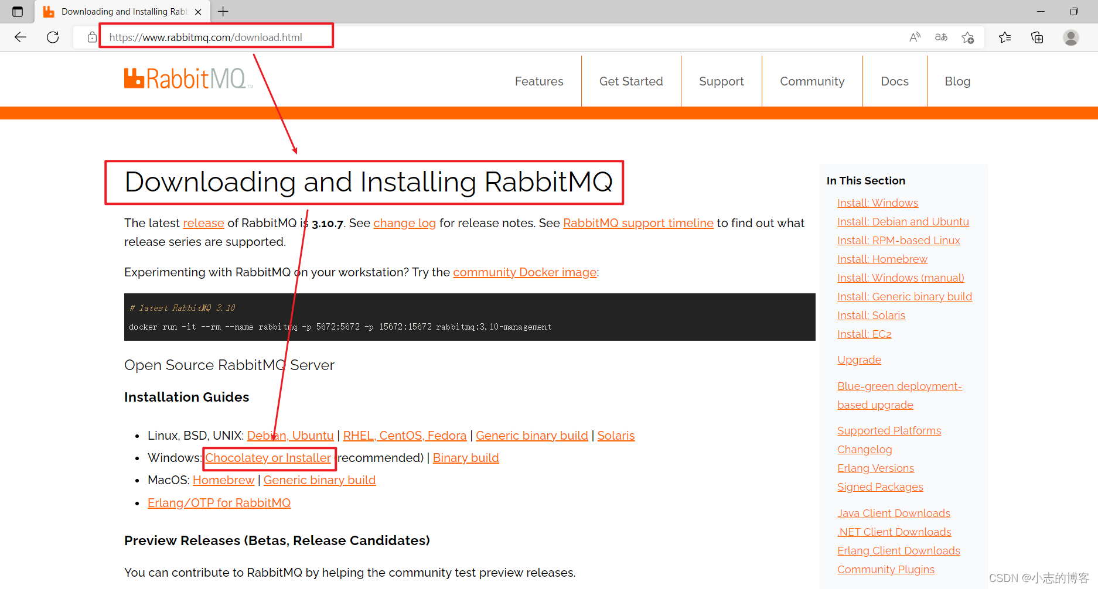1098x589 pixels.
Task: Go back using the browser back arrow
Action: (x=21, y=37)
